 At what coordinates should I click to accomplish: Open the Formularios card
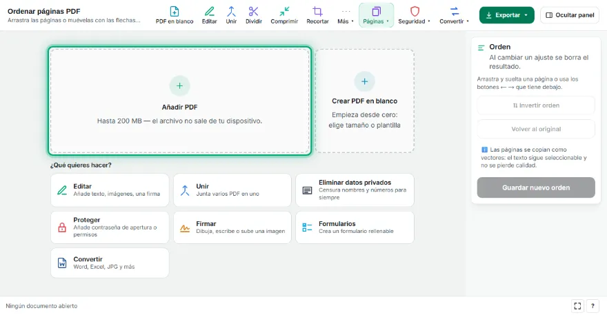pos(355,227)
